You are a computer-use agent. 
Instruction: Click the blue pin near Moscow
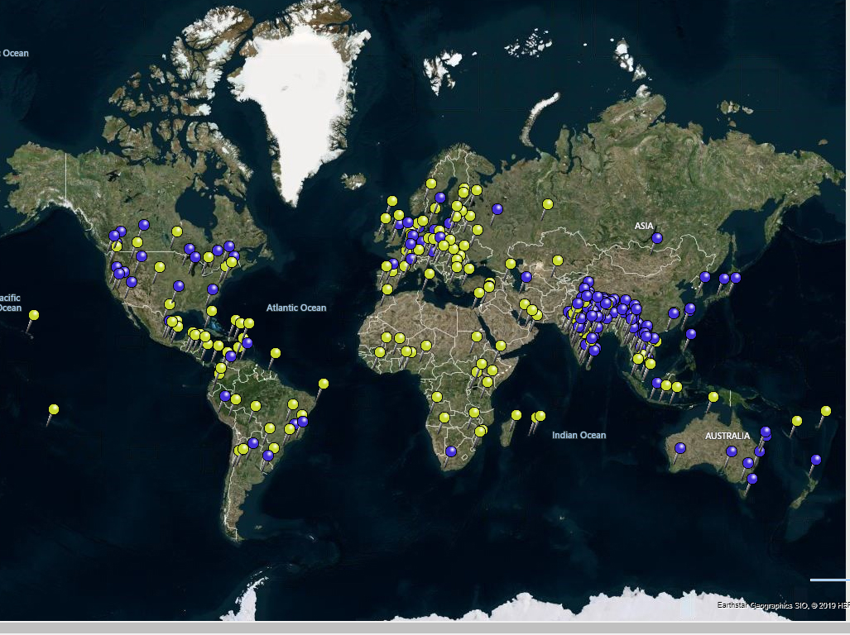click(497, 209)
